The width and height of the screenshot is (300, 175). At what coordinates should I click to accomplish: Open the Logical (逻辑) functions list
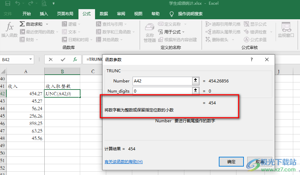click(x=71, y=24)
